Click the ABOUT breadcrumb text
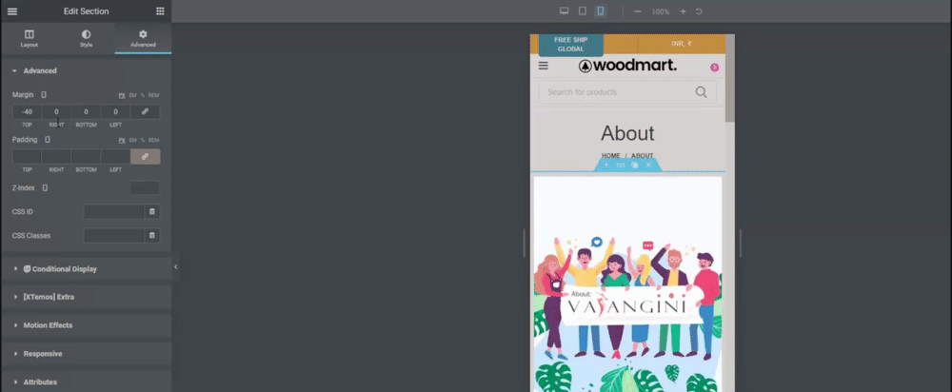 (x=642, y=156)
